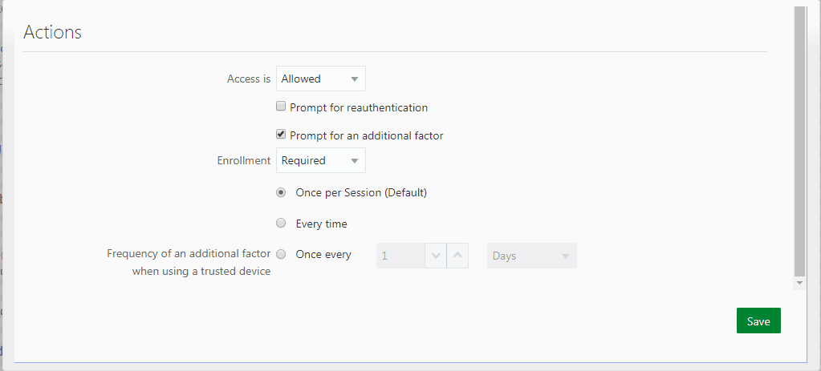Screen dimensions: 821x371
Task: Click the "Enrollment" field label
Action: (244, 160)
